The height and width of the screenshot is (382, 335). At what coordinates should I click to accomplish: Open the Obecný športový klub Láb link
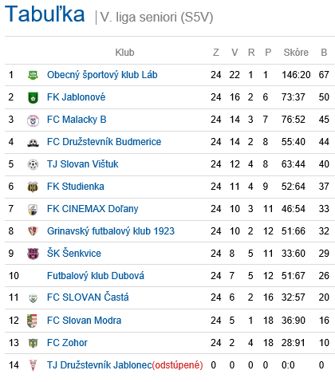[102, 75]
